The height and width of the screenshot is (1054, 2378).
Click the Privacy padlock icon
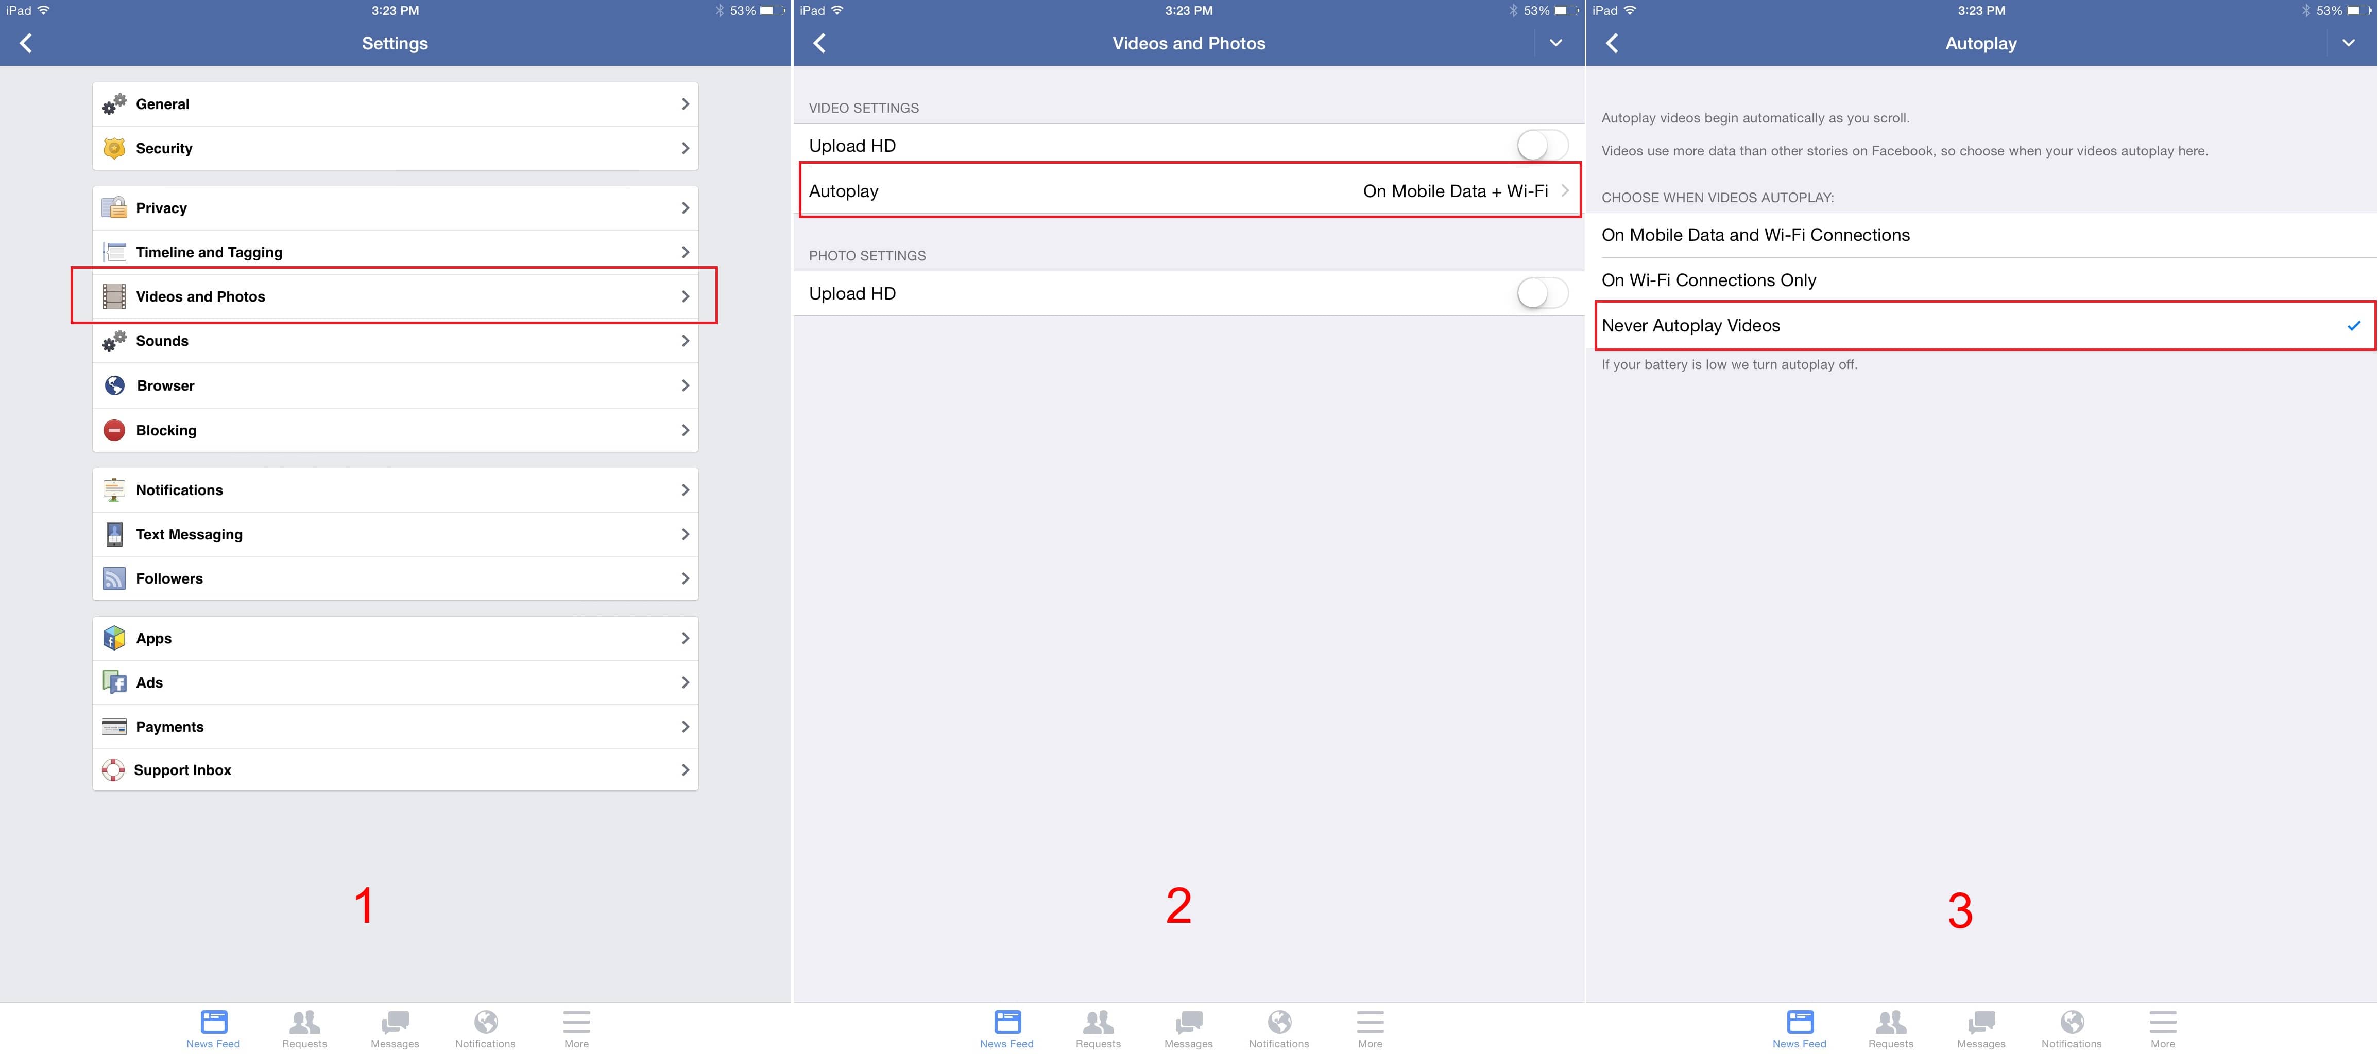tap(114, 207)
